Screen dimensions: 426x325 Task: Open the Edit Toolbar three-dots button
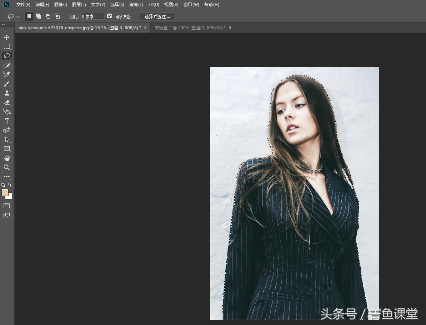coord(7,177)
